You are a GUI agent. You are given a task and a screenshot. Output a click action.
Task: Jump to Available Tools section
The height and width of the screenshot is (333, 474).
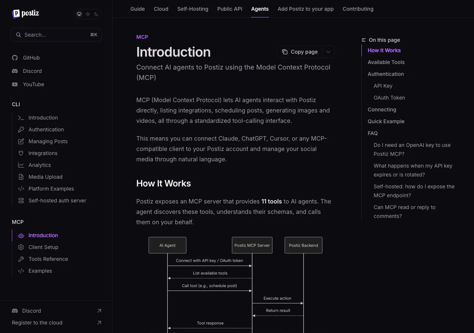(x=386, y=62)
